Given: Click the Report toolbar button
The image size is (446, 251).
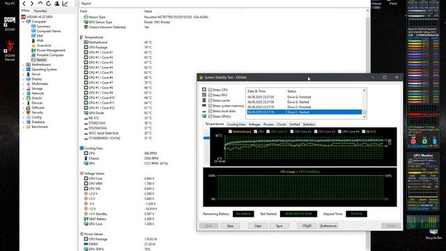Looking at the screenshot, I should tap(83, 3).
